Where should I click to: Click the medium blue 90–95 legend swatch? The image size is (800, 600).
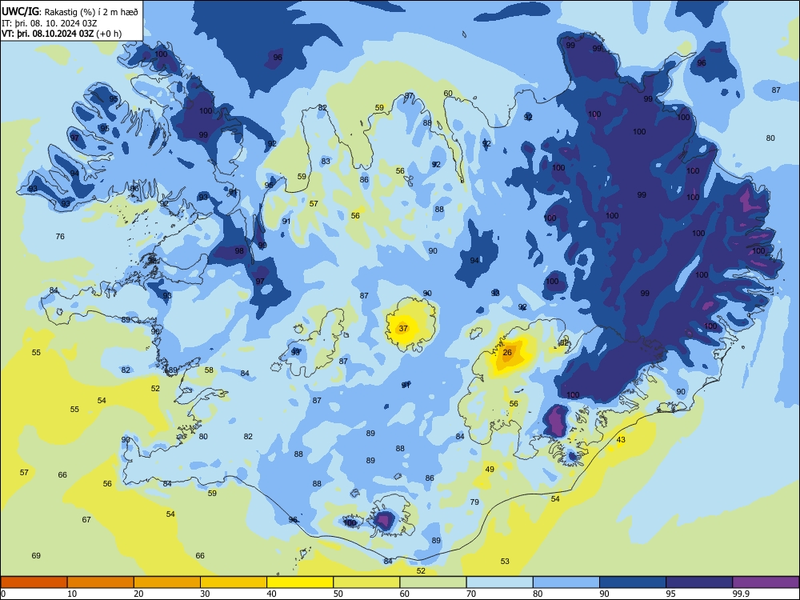point(633,582)
